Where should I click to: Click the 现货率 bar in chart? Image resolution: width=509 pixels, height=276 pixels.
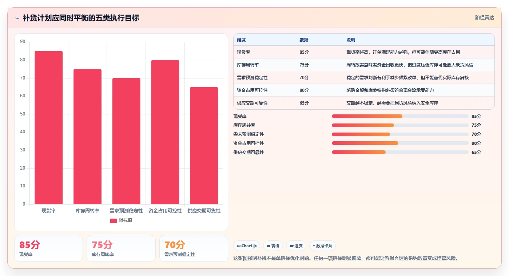coord(49,127)
